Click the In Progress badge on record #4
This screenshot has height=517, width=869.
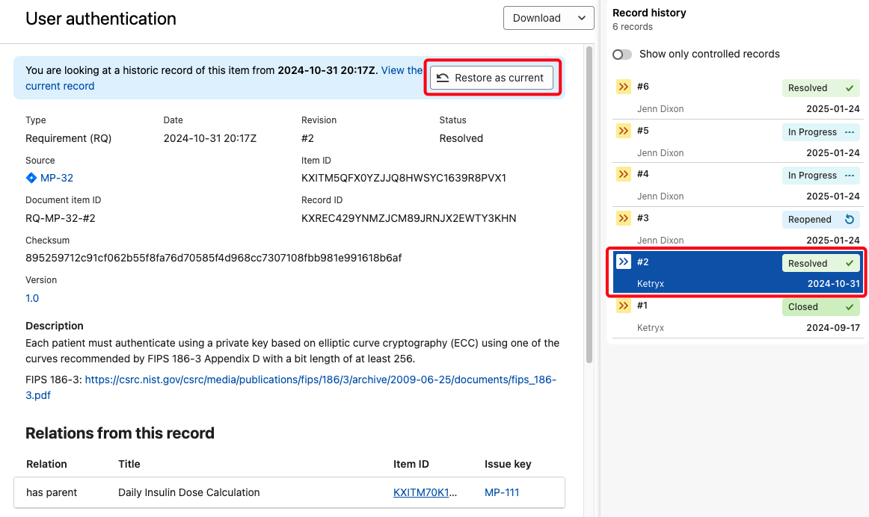pos(821,176)
